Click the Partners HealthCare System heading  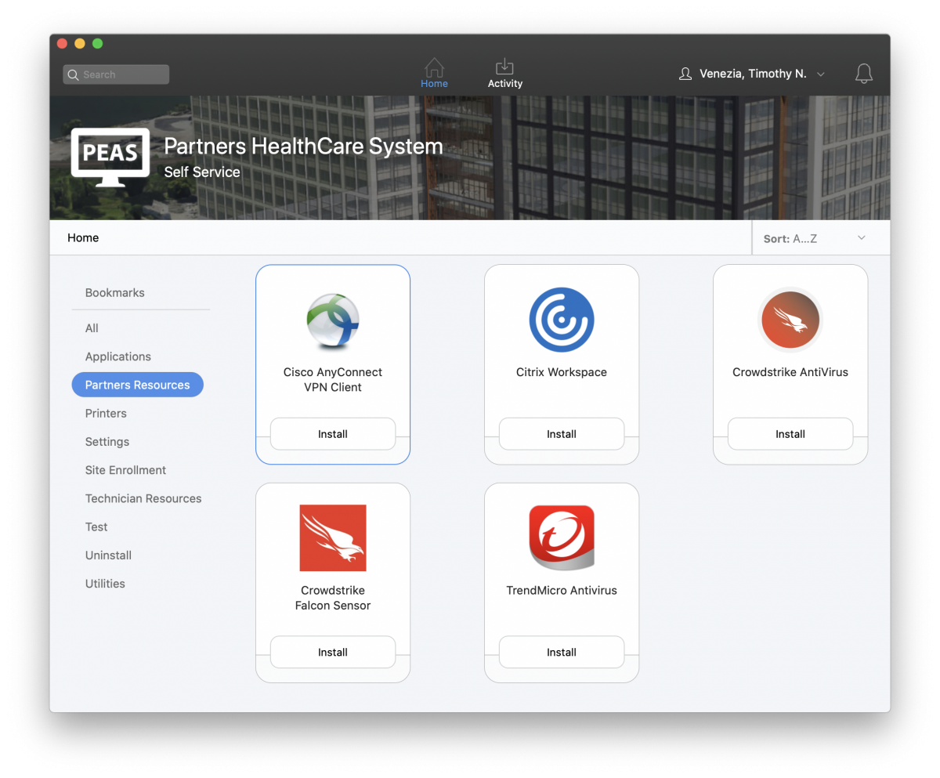[303, 147]
